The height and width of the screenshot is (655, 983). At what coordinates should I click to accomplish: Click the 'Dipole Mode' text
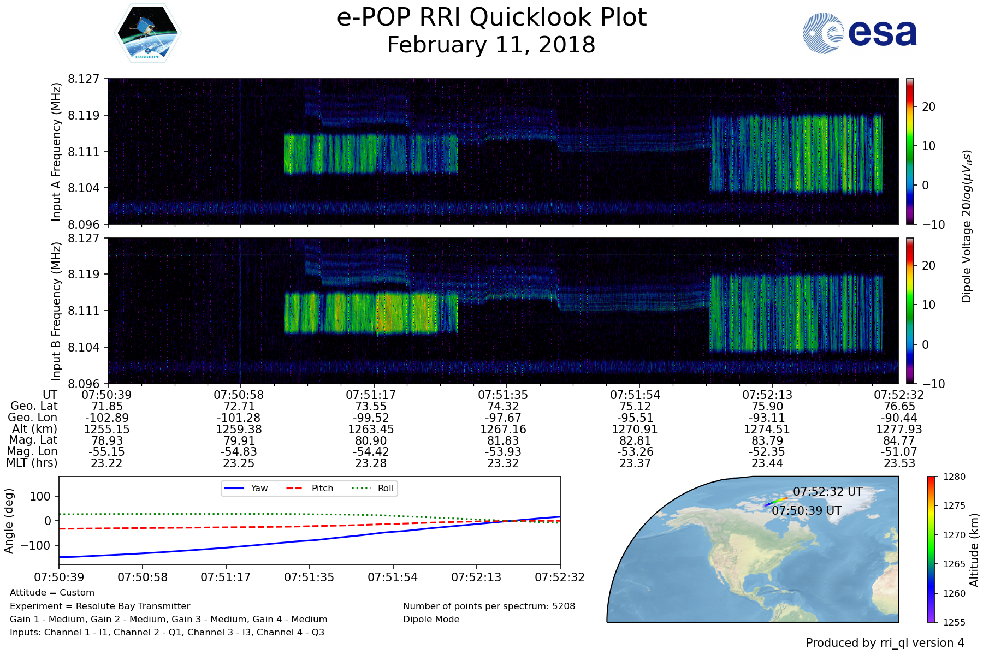431,620
